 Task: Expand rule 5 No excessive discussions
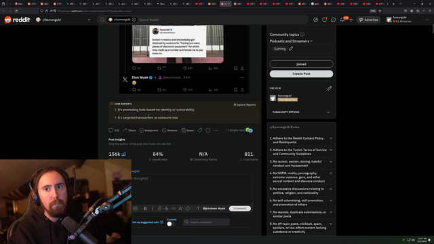pos(331,189)
